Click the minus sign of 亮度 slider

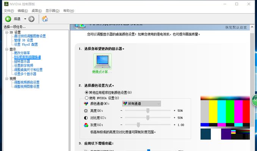(121, 111)
